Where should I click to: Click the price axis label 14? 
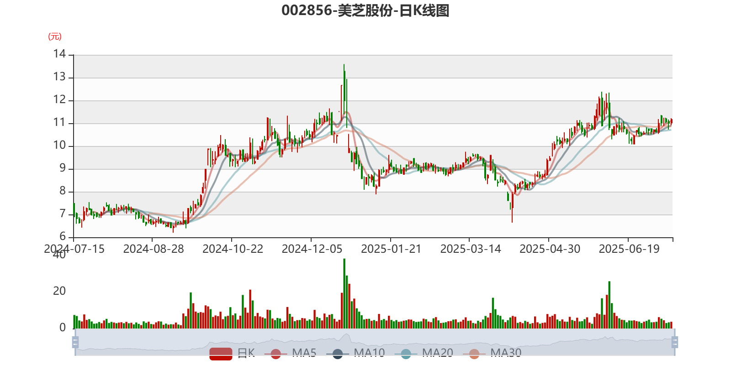click(x=59, y=54)
